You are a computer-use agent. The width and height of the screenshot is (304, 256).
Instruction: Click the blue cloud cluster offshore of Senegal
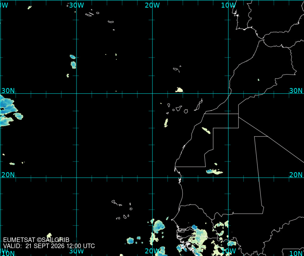pos(159,227)
